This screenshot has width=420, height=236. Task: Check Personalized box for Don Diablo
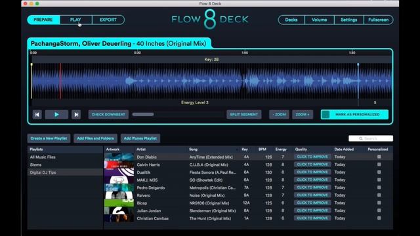[379, 157]
